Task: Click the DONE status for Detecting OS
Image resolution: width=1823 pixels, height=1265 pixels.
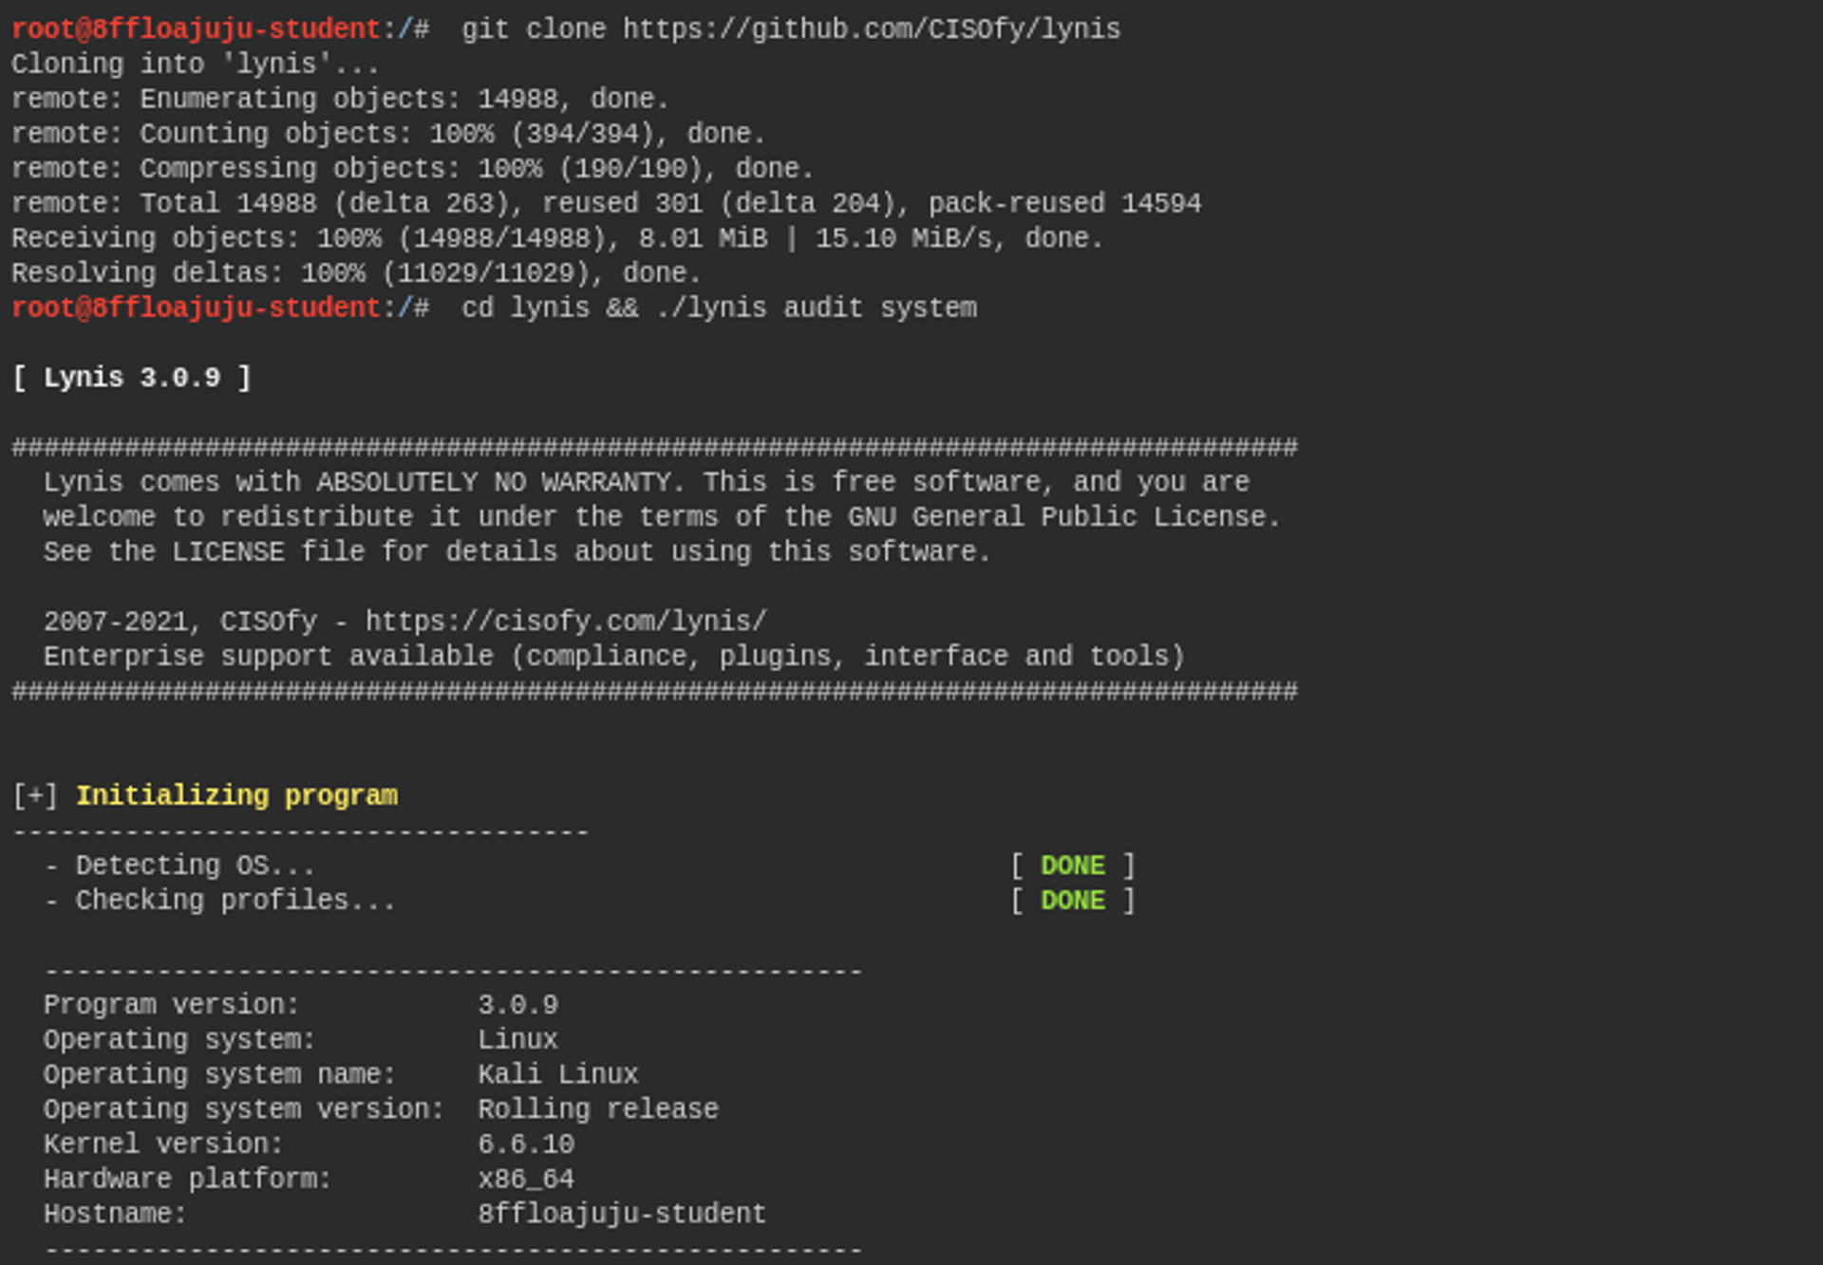Action: click(x=1072, y=865)
